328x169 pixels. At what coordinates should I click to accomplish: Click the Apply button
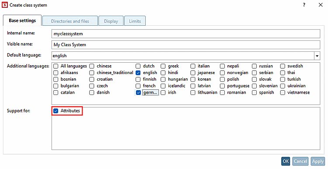pos(318,161)
